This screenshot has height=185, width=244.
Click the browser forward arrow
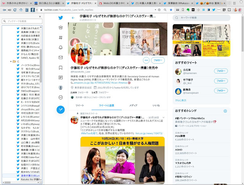10,10
